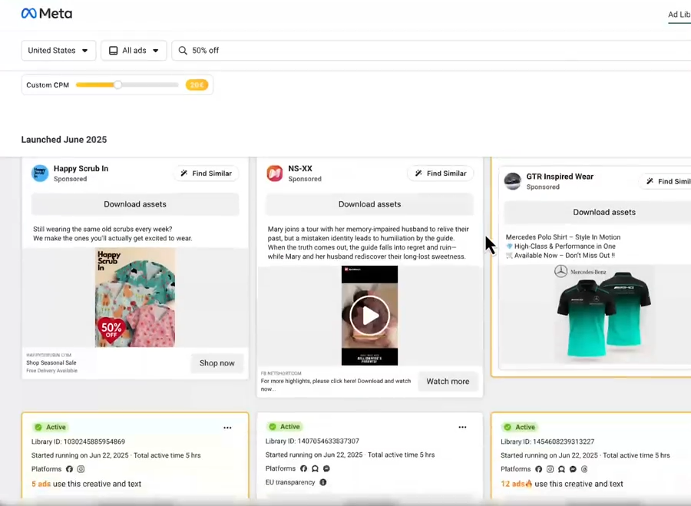Click Active status icon on ad 1030245885954869

coord(38,427)
